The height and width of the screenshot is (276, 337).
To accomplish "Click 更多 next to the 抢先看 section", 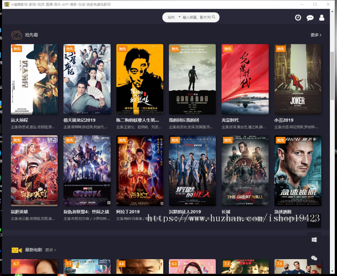I will (x=315, y=34).
